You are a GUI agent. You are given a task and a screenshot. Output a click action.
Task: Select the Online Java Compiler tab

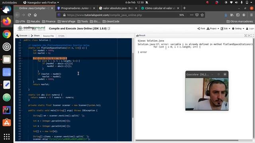pyautogui.click(x=35, y=8)
